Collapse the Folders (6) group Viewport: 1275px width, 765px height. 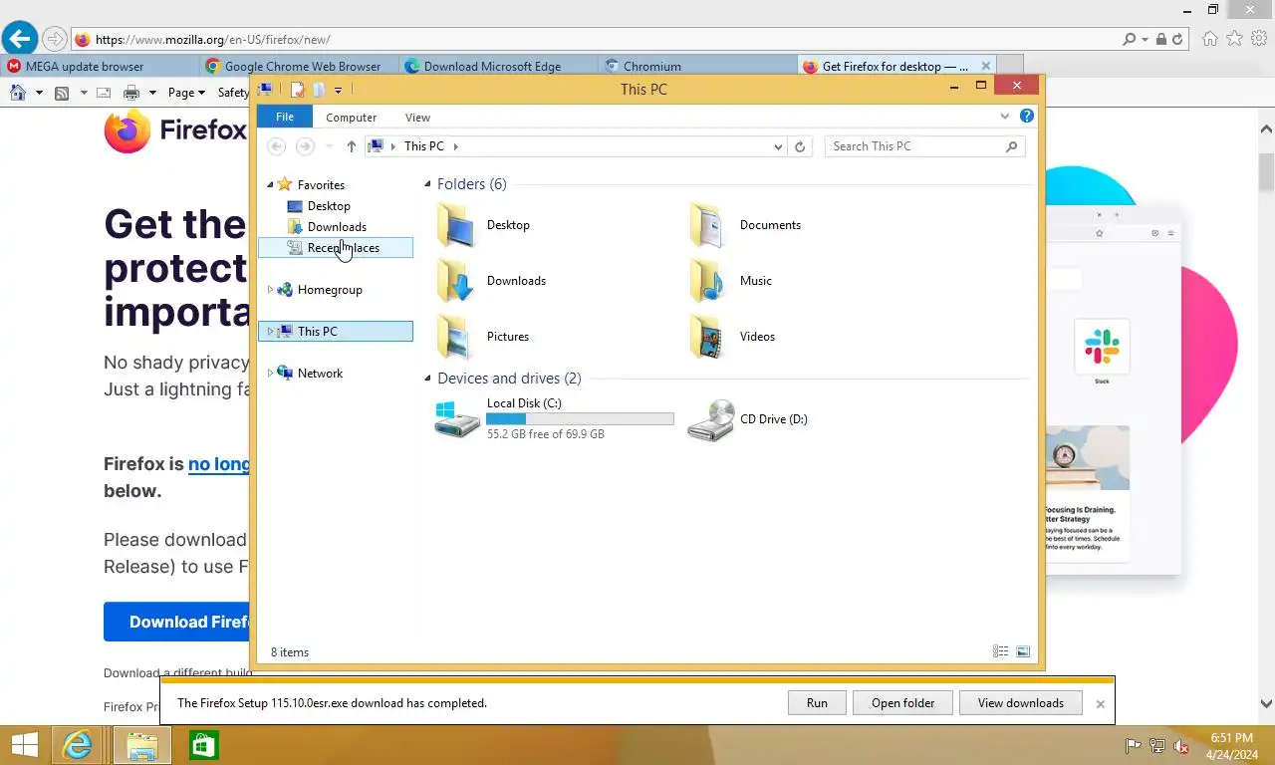pos(427,184)
